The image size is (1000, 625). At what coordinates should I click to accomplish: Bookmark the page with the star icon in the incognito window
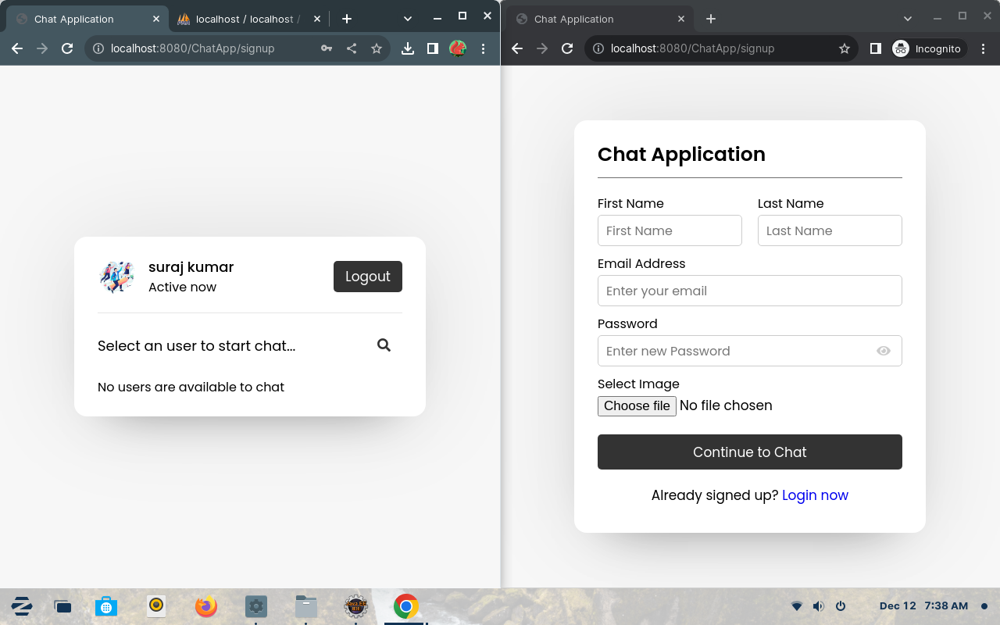click(x=844, y=48)
